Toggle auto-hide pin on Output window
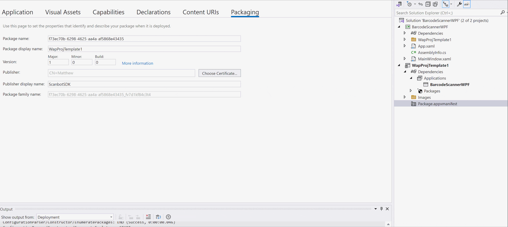The width and height of the screenshot is (508, 227). point(381,209)
